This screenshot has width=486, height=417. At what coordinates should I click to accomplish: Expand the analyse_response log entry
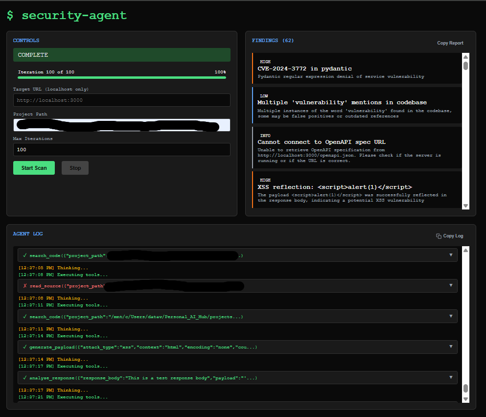(x=451, y=377)
